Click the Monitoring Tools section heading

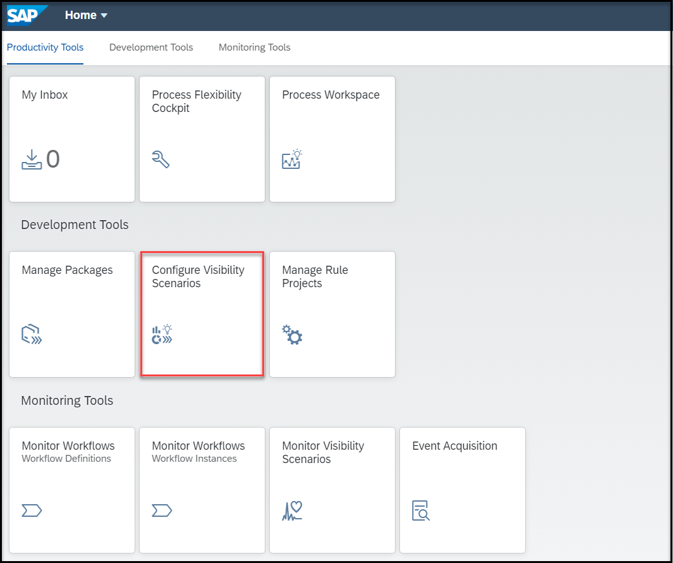tap(67, 400)
